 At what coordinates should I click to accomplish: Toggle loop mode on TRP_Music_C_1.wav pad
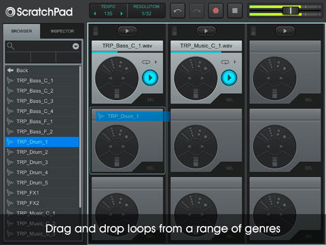point(225,62)
